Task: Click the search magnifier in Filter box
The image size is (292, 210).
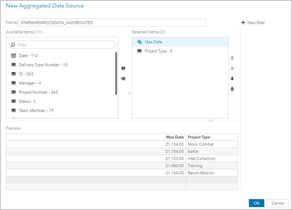Action: click(x=13, y=45)
